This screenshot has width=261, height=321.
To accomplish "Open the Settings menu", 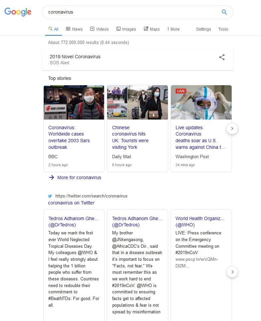I will (x=203, y=29).
